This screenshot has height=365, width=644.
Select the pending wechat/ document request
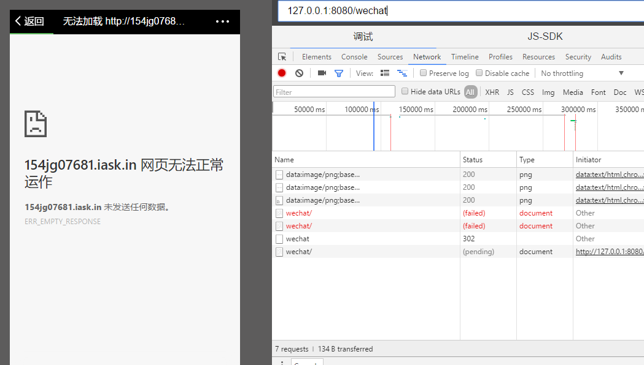pos(458,252)
